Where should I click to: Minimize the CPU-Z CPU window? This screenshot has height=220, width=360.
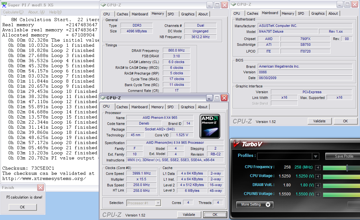[209, 98]
